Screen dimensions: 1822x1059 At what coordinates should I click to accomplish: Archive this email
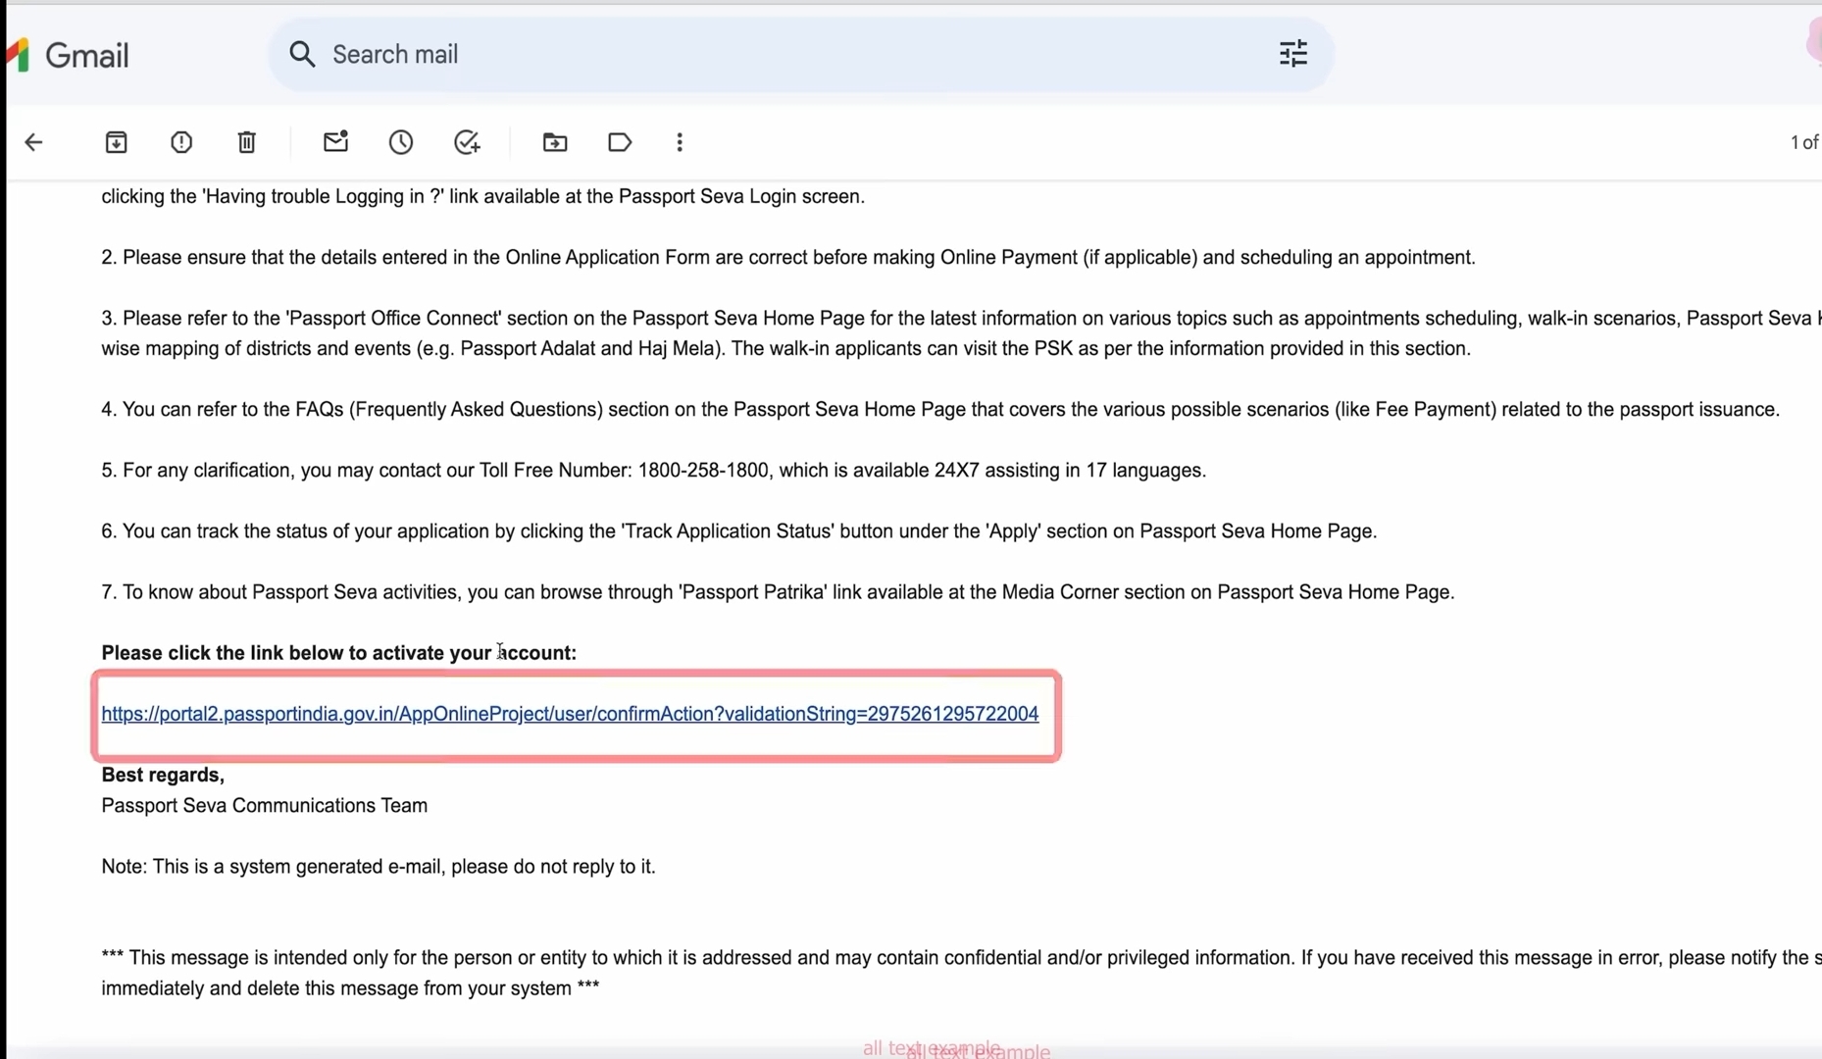117,143
